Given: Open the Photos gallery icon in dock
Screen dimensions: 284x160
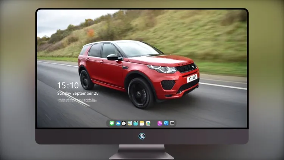Looking at the screenshot, I should [x=148, y=123].
